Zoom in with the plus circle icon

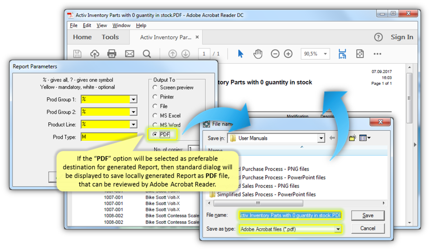288,54
